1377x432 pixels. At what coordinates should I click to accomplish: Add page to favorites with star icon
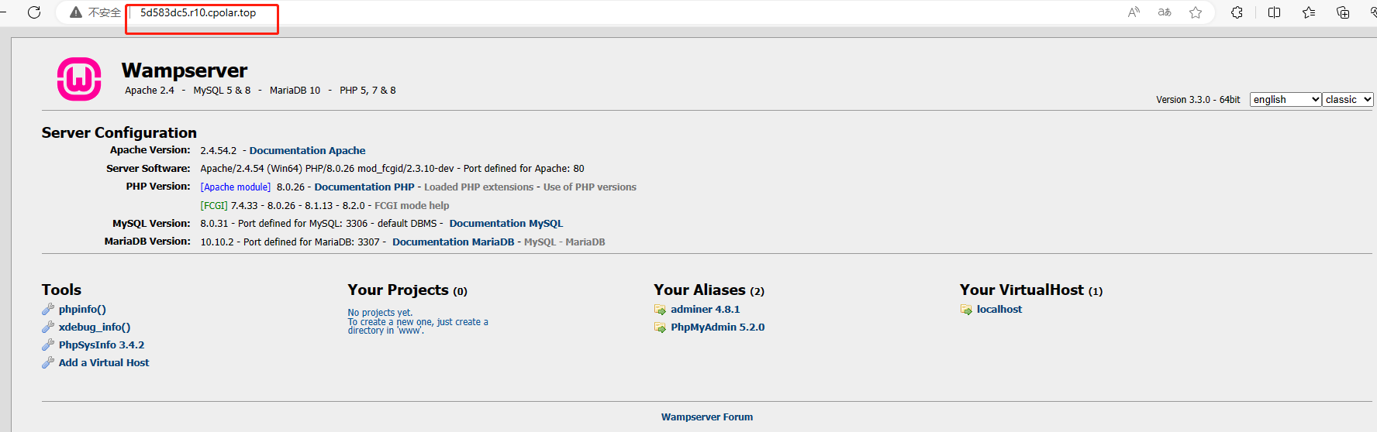[1196, 12]
